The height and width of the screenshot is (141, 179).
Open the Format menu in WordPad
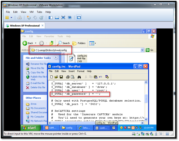coord(81,71)
